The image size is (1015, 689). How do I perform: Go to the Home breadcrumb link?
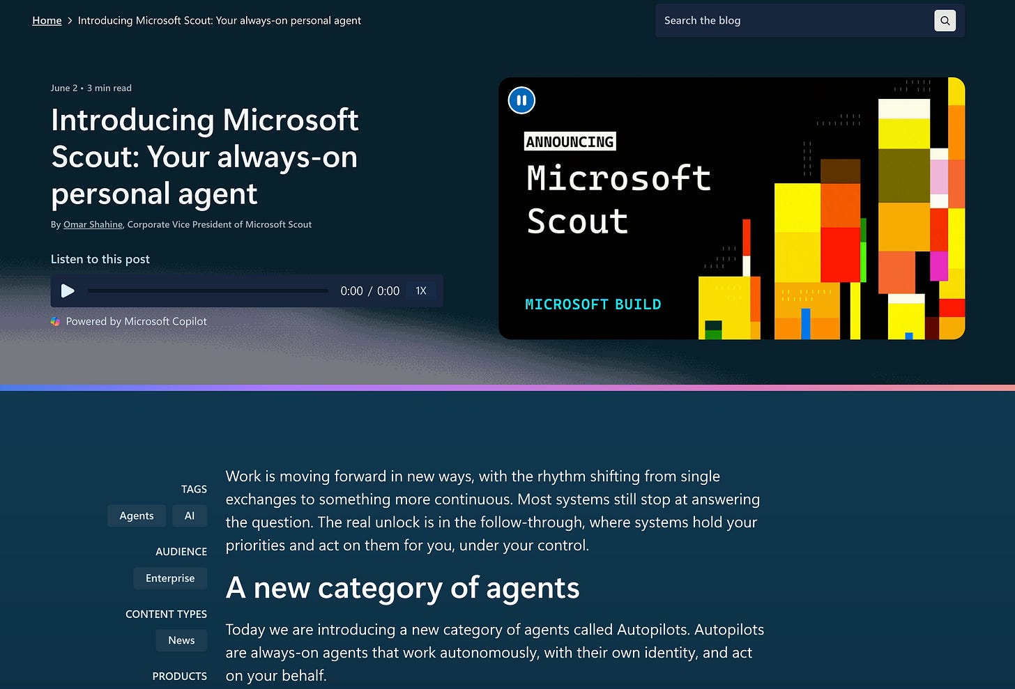[x=47, y=20]
